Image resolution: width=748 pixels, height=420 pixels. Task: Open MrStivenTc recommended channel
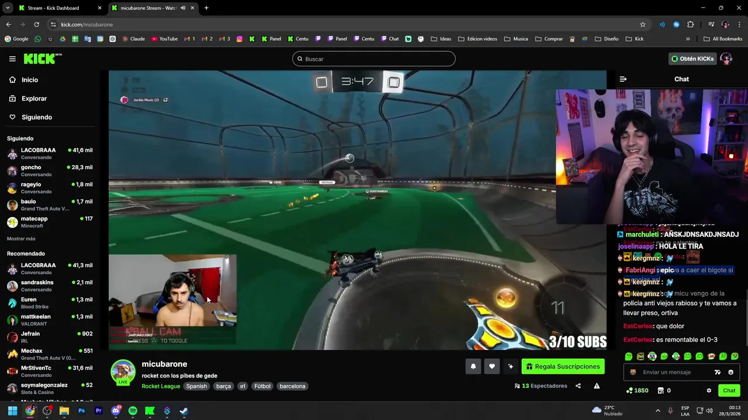click(51, 371)
